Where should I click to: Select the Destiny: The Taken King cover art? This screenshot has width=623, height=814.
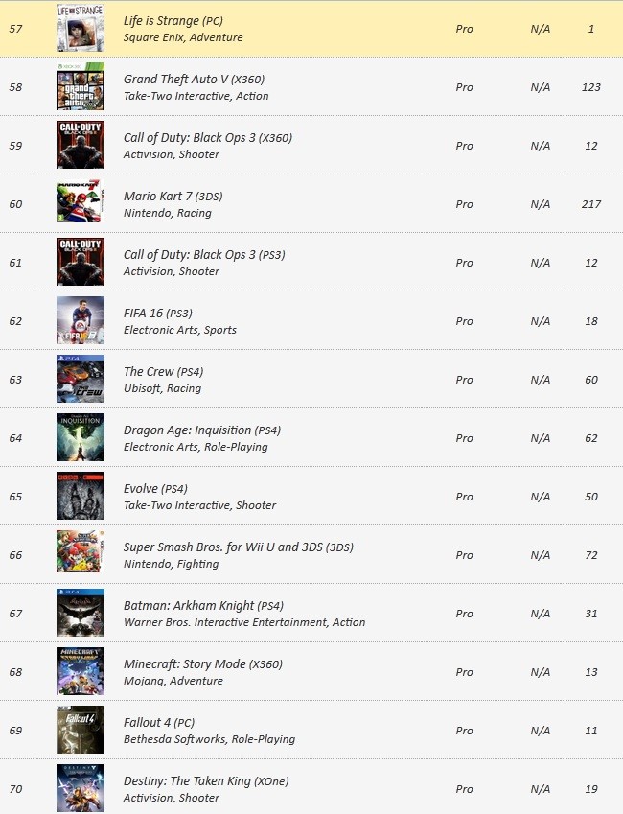(x=81, y=788)
